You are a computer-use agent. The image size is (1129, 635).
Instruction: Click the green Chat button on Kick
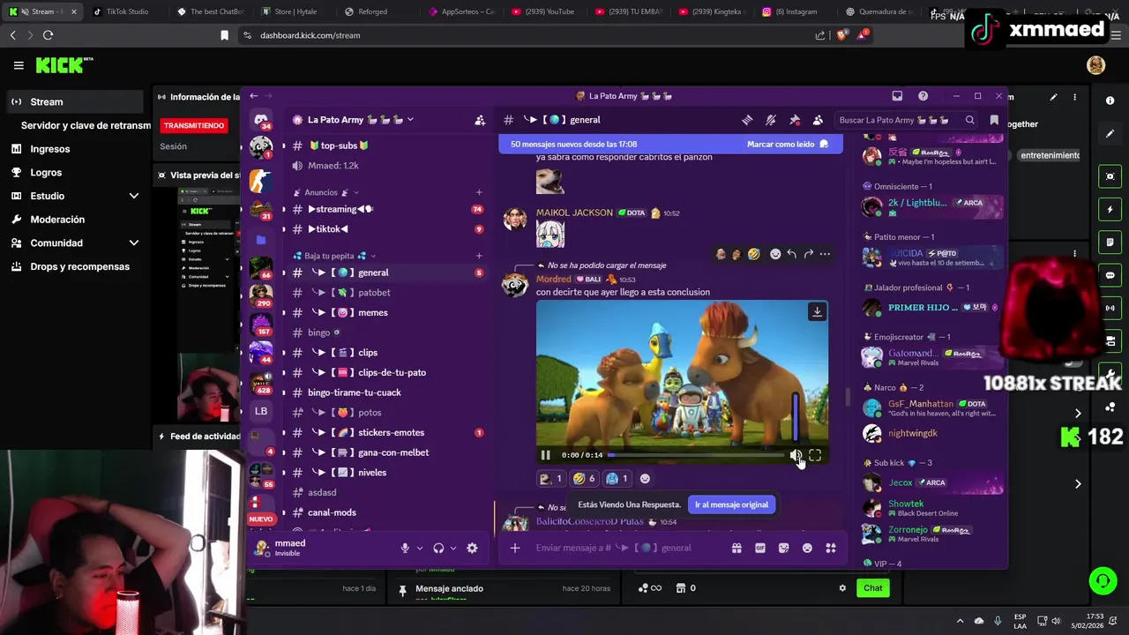(872, 588)
